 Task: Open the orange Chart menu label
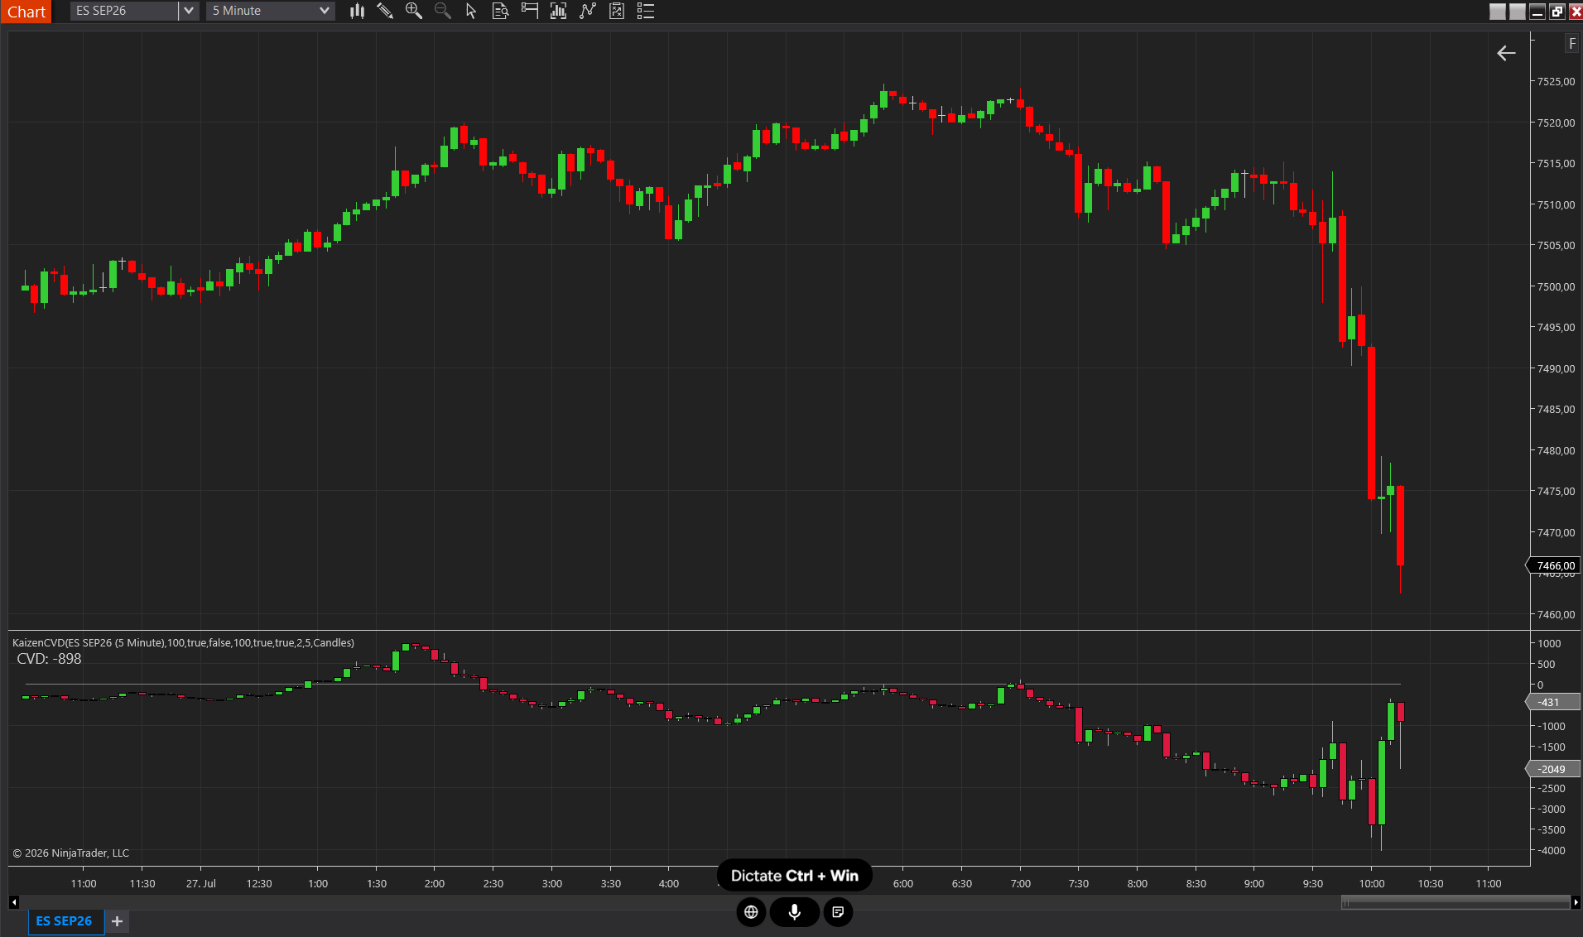coord(26,12)
